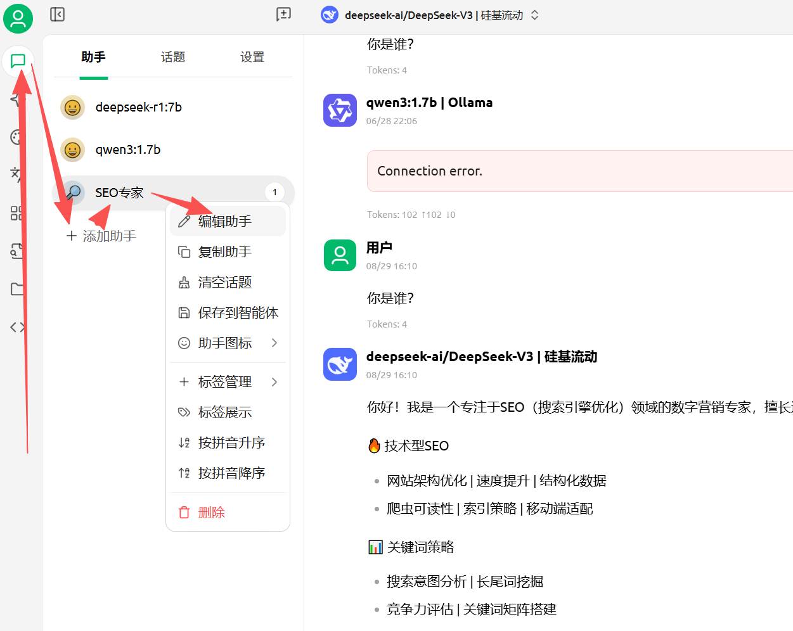Click the smiley emoji of qwen3:1.7b
The width and height of the screenshot is (793, 631).
(x=72, y=150)
